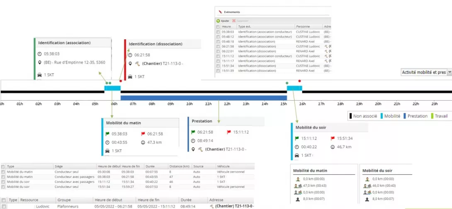Screen dimensions: 452x209
Task: Tick the checkbox for Ludovic Plafonneurs row
Action: (x=3, y=206)
